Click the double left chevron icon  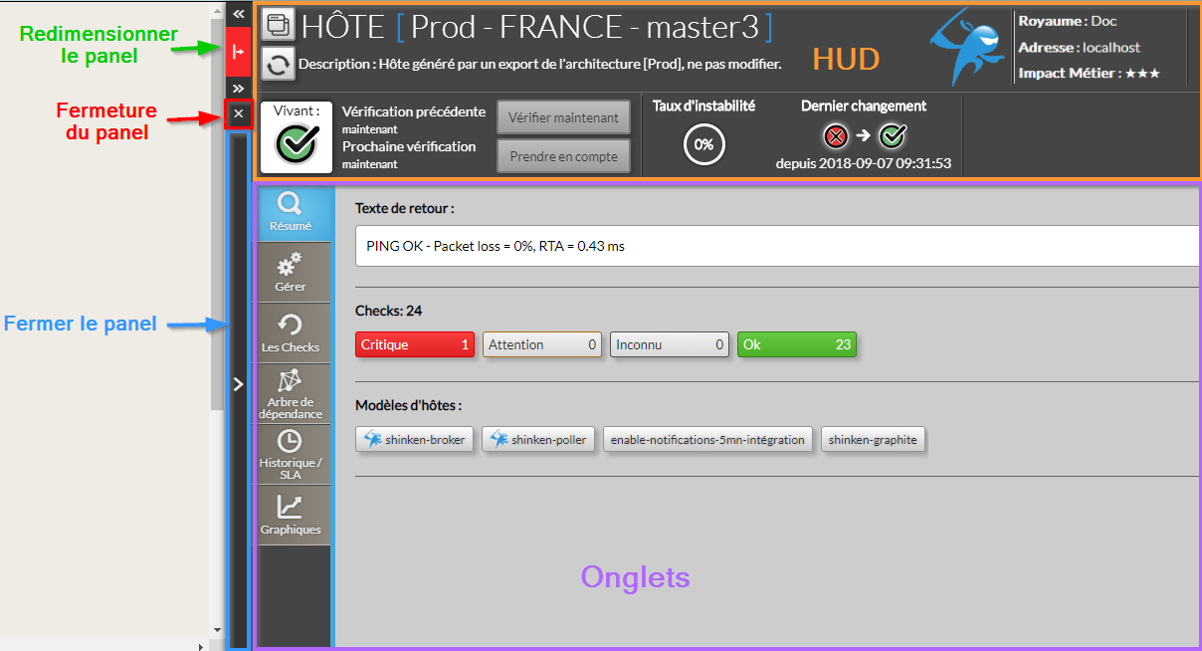point(238,14)
